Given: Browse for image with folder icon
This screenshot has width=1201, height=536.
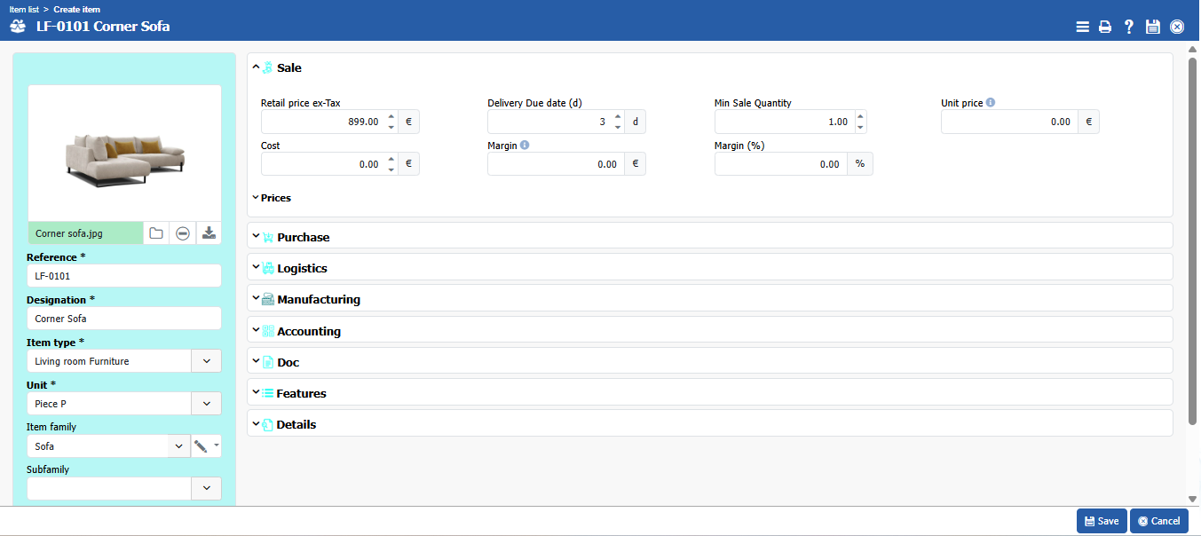Looking at the screenshot, I should (x=156, y=233).
